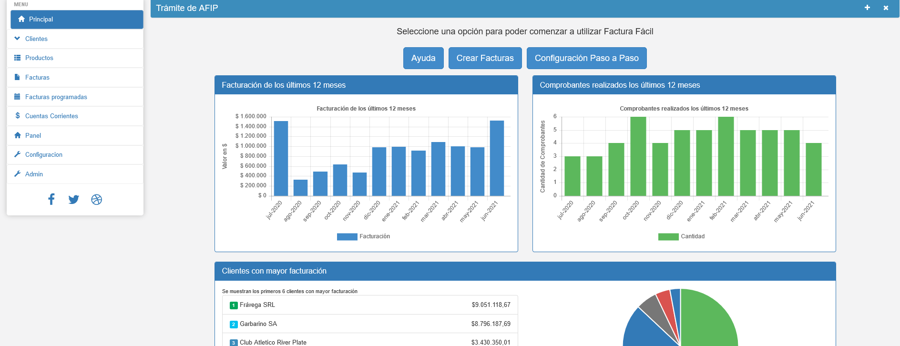
Task: Click the feb-2021 green vouchers bar
Action: click(726, 156)
